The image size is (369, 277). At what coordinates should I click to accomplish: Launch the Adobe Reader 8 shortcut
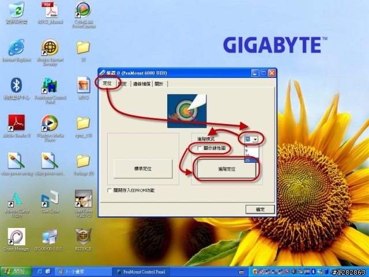click(16, 123)
